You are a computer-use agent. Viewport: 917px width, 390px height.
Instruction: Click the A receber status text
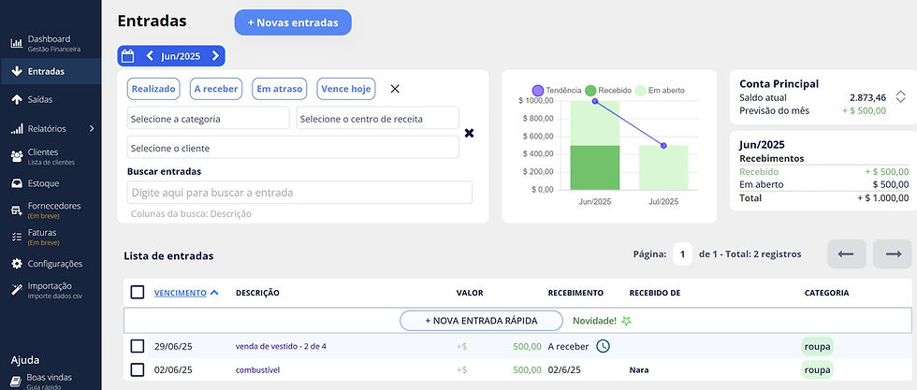pos(569,346)
